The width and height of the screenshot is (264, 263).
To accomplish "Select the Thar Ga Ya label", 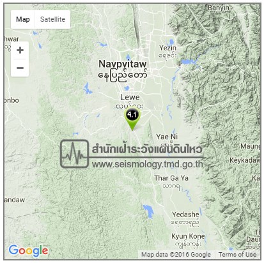I will pyautogui.click(x=171, y=178).
